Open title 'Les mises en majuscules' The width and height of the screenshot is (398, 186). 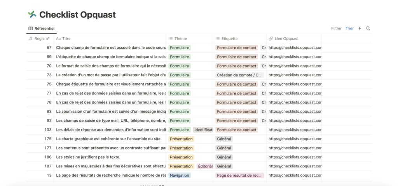coord(111,166)
